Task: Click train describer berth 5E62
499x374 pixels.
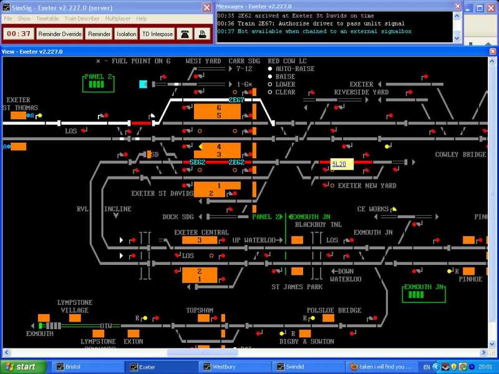Action: pyautogui.click(x=197, y=162)
